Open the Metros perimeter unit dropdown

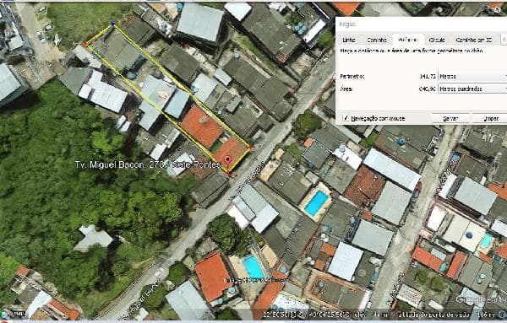tap(472, 77)
